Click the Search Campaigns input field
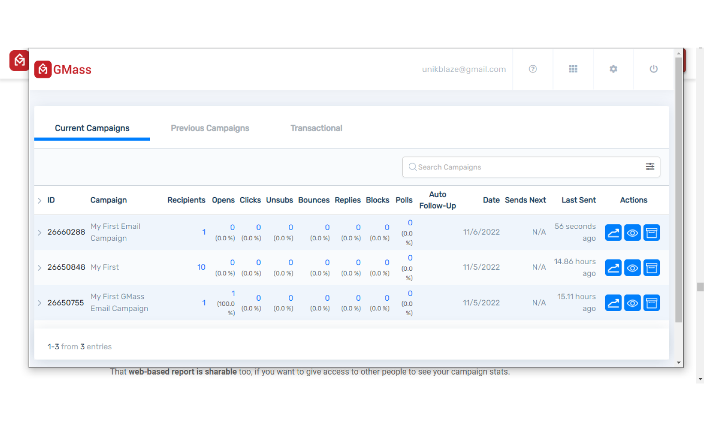Image resolution: width=704 pixels, height=432 pixels. click(x=531, y=167)
